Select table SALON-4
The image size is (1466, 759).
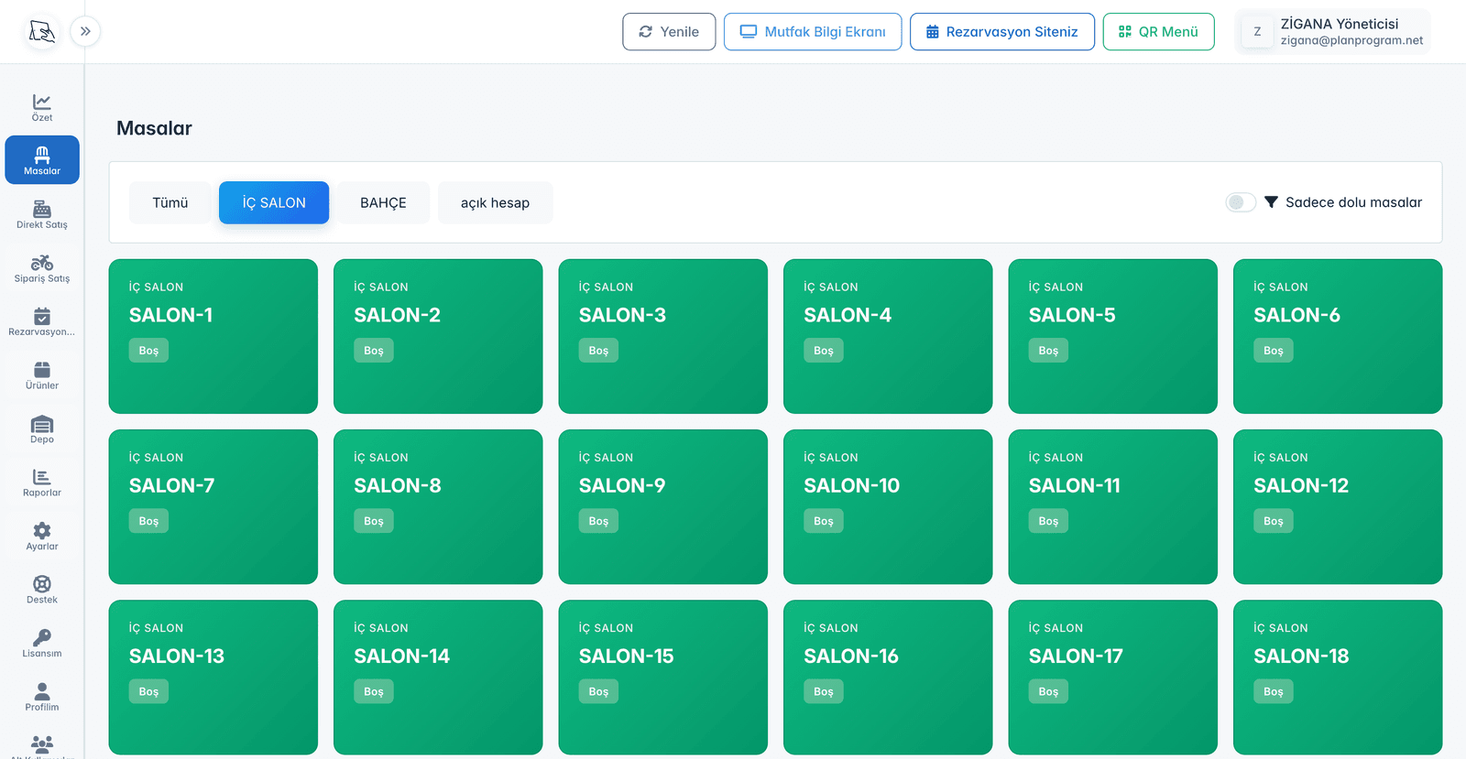(x=888, y=336)
